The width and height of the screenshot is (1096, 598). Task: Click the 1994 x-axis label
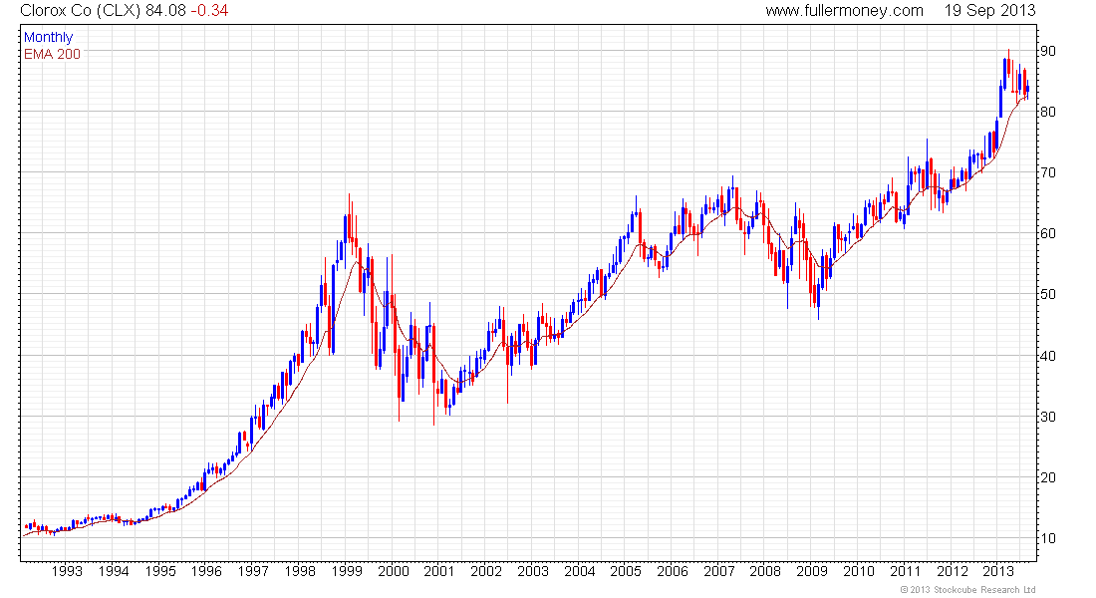tap(114, 571)
